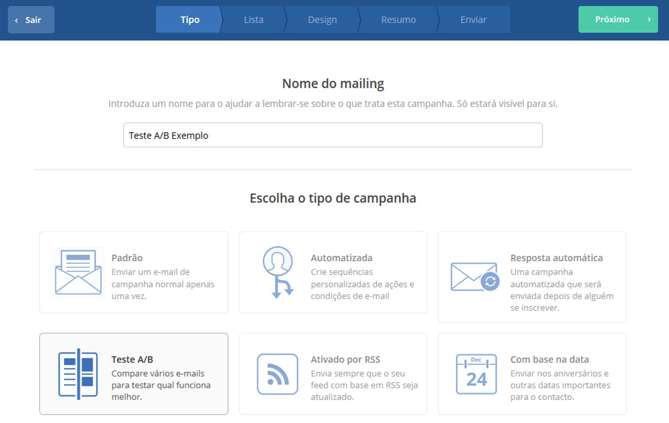The width and height of the screenshot is (669, 423).
Task: Click the Padrão envelope letter icon
Action: point(78,272)
